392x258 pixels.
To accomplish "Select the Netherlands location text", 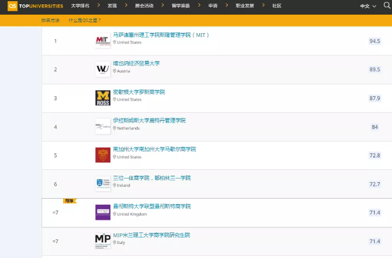I will click(x=128, y=128).
